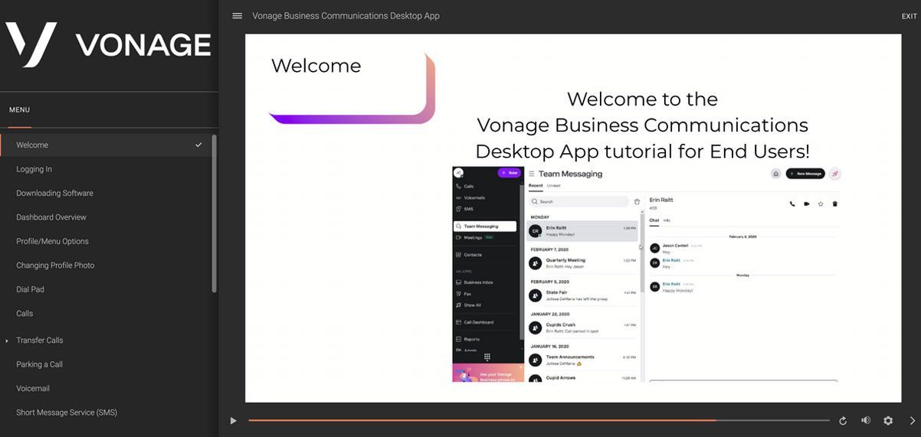The height and width of the screenshot is (437, 921).
Task: Select the Cupids Crush conversation
Action: click(x=583, y=327)
